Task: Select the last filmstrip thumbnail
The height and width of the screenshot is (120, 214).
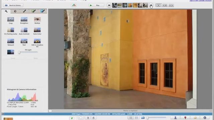Action: coord(145,5)
